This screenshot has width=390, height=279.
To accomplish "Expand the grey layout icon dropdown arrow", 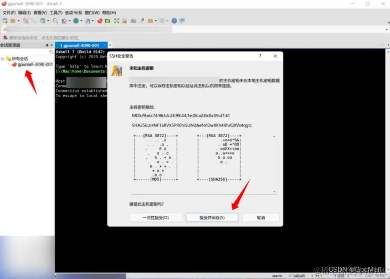I will tap(167, 21).
